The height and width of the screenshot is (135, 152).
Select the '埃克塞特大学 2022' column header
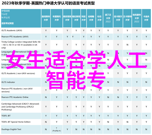(x=137, y=18)
